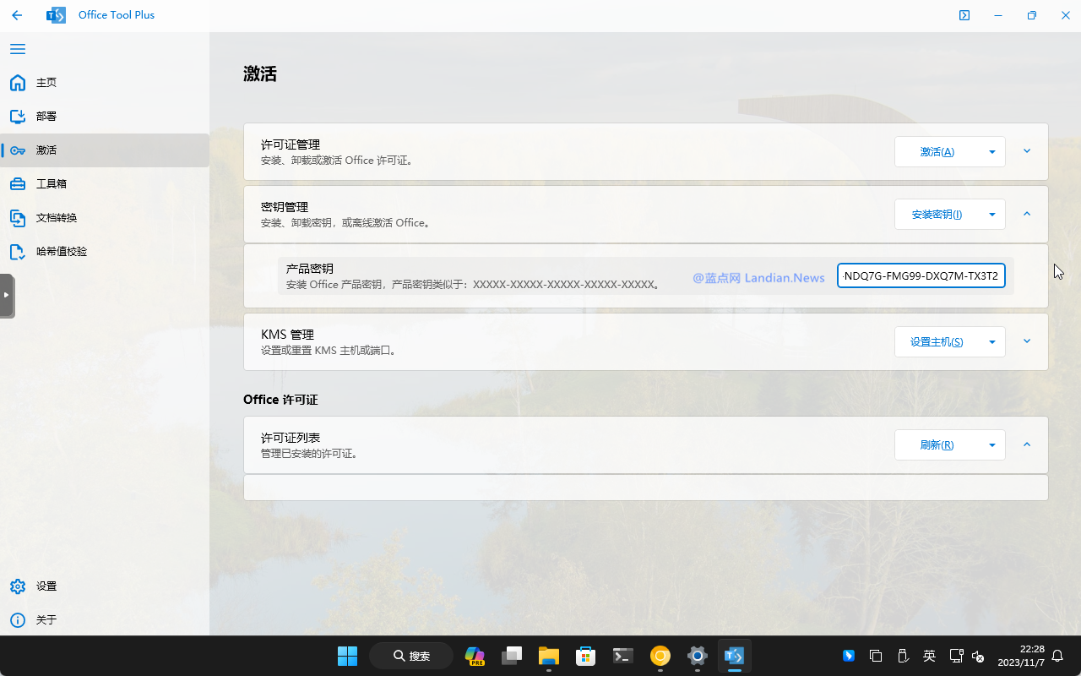Click the back arrow in title bar

click(x=17, y=15)
